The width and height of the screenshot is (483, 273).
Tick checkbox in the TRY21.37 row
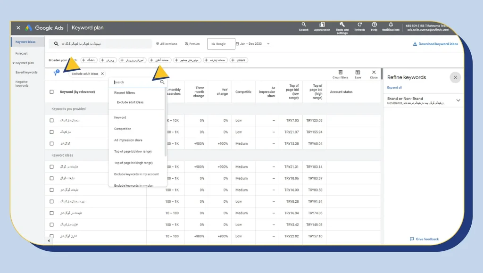tap(51, 132)
